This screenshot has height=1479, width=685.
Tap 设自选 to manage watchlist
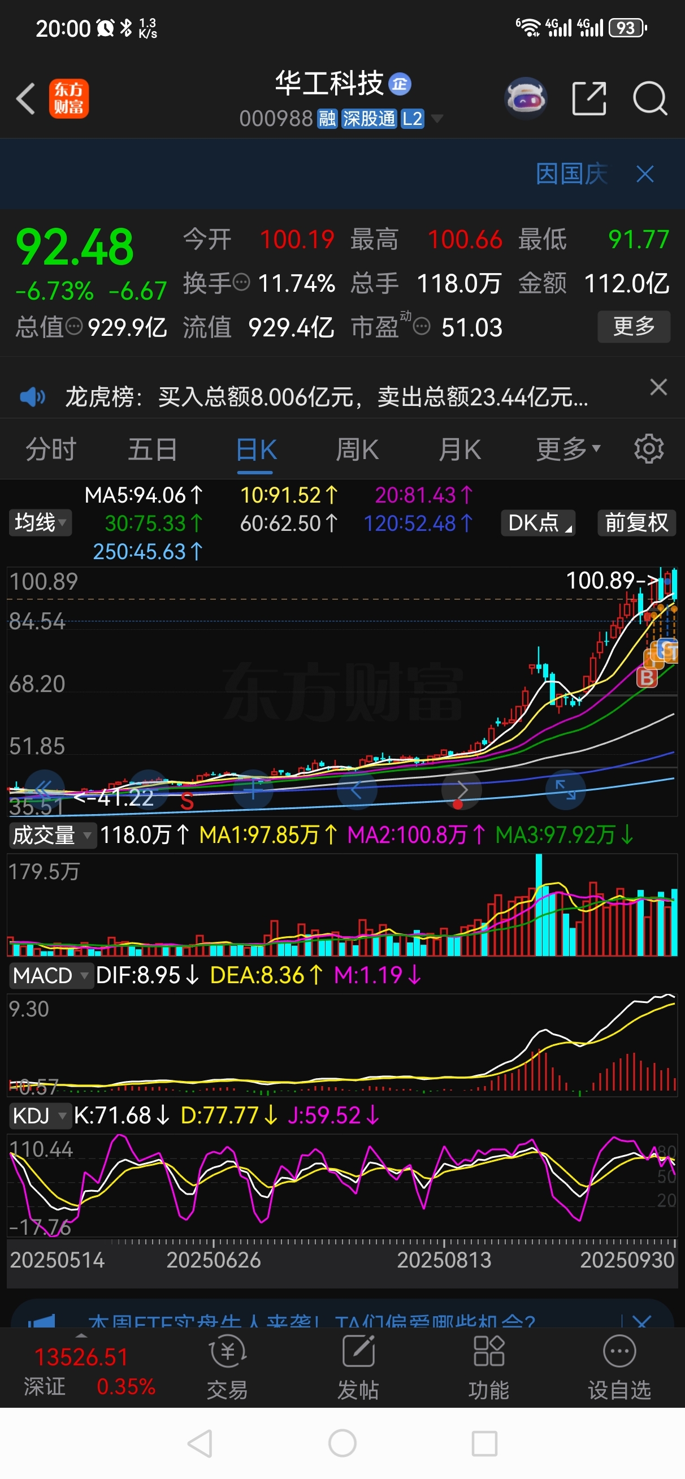pos(619,1368)
